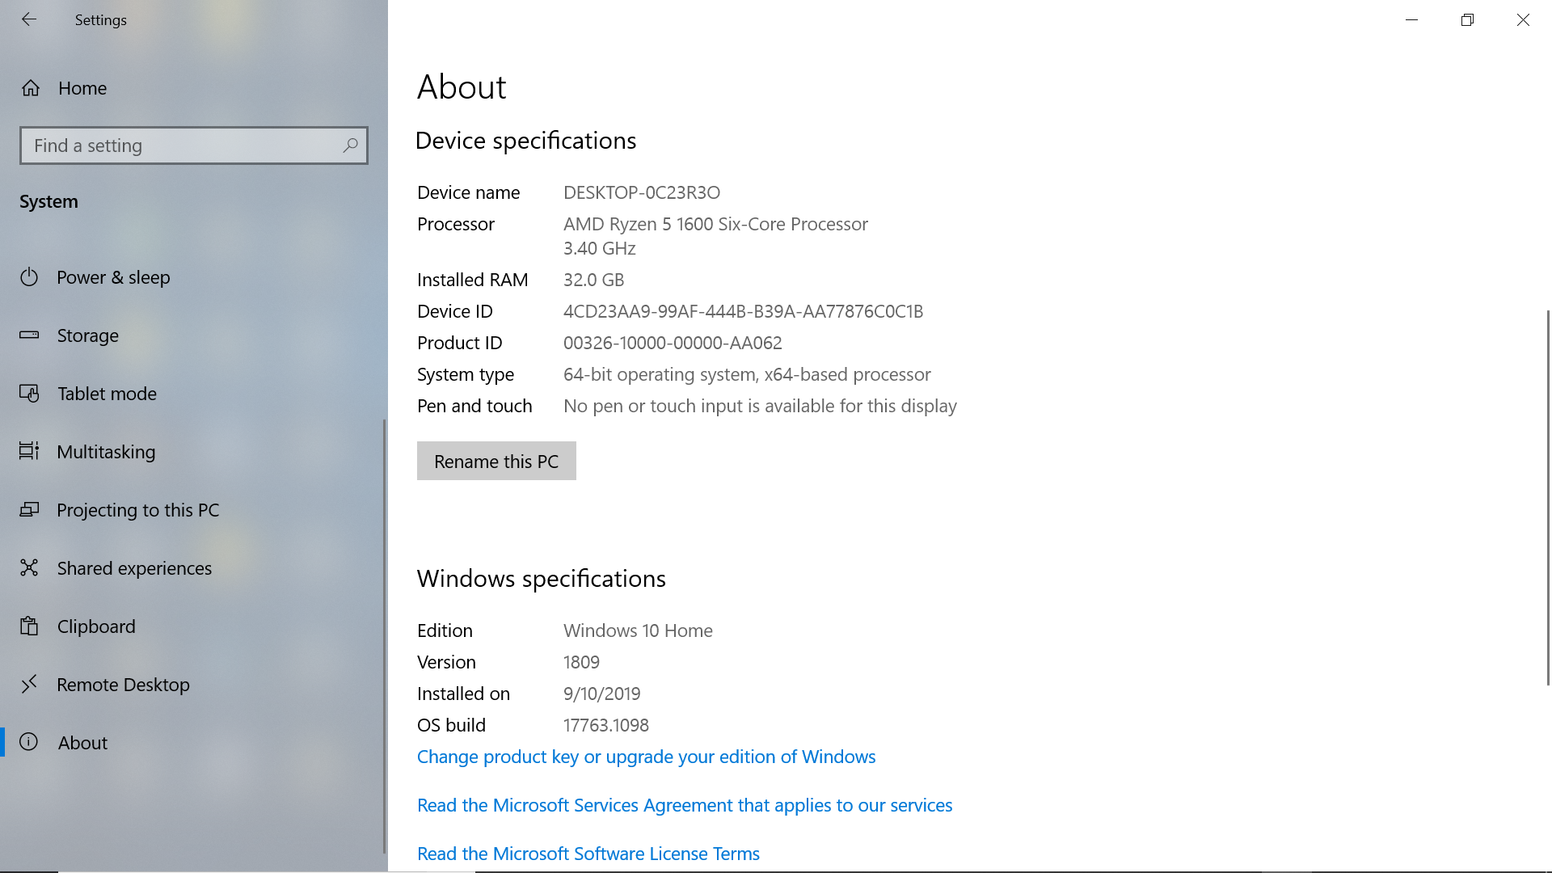The image size is (1552, 873).
Task: Click Product ID 00326-10000-00000-AA062
Action: point(673,343)
